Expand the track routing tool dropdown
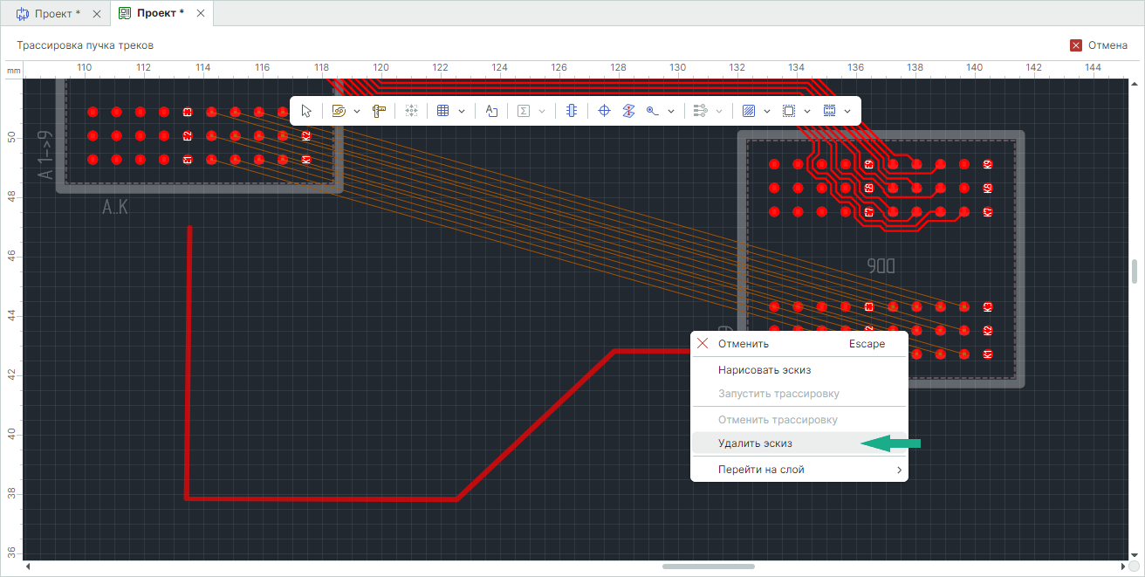 point(358,112)
